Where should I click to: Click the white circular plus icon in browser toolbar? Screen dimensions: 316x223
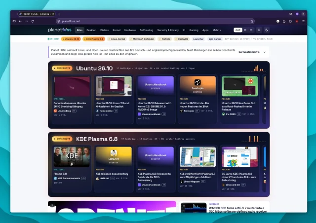[278, 21]
